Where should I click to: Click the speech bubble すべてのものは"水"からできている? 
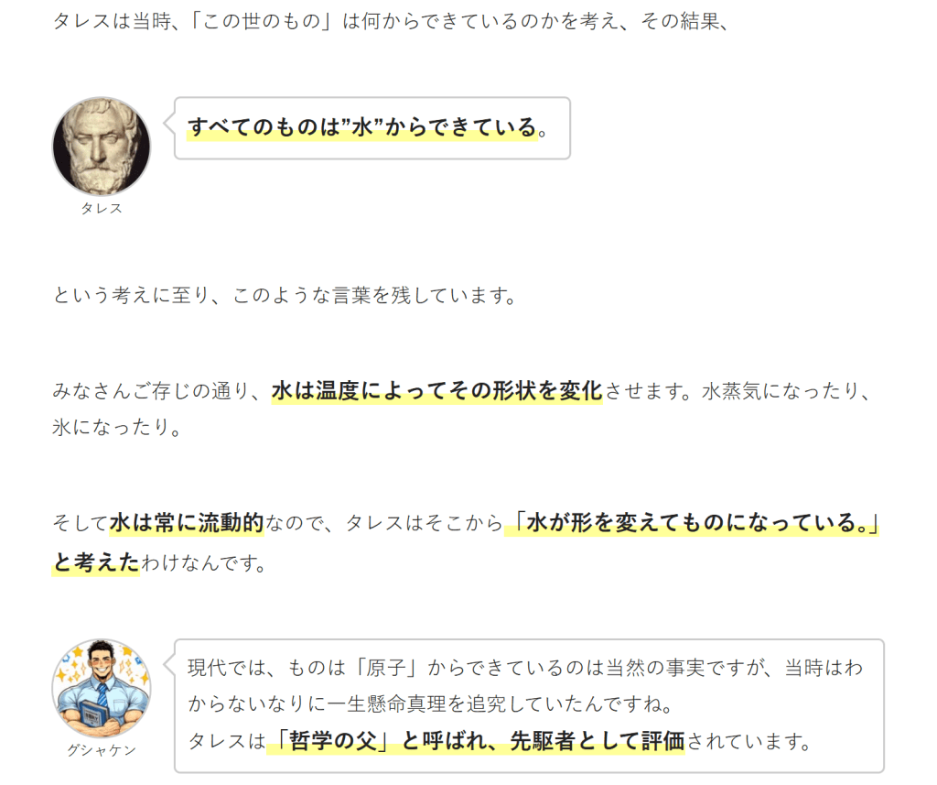point(372,128)
